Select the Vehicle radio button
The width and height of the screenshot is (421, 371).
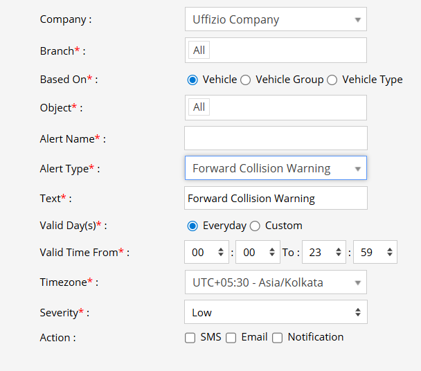coord(192,80)
